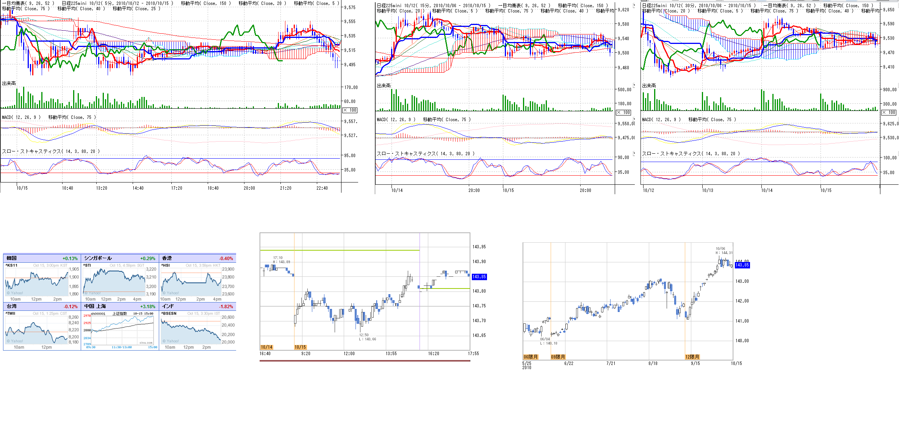This screenshot has height=421, width=902.
Task: Click the blue 143.85 price tag on the daily chart
Action: tap(742, 265)
